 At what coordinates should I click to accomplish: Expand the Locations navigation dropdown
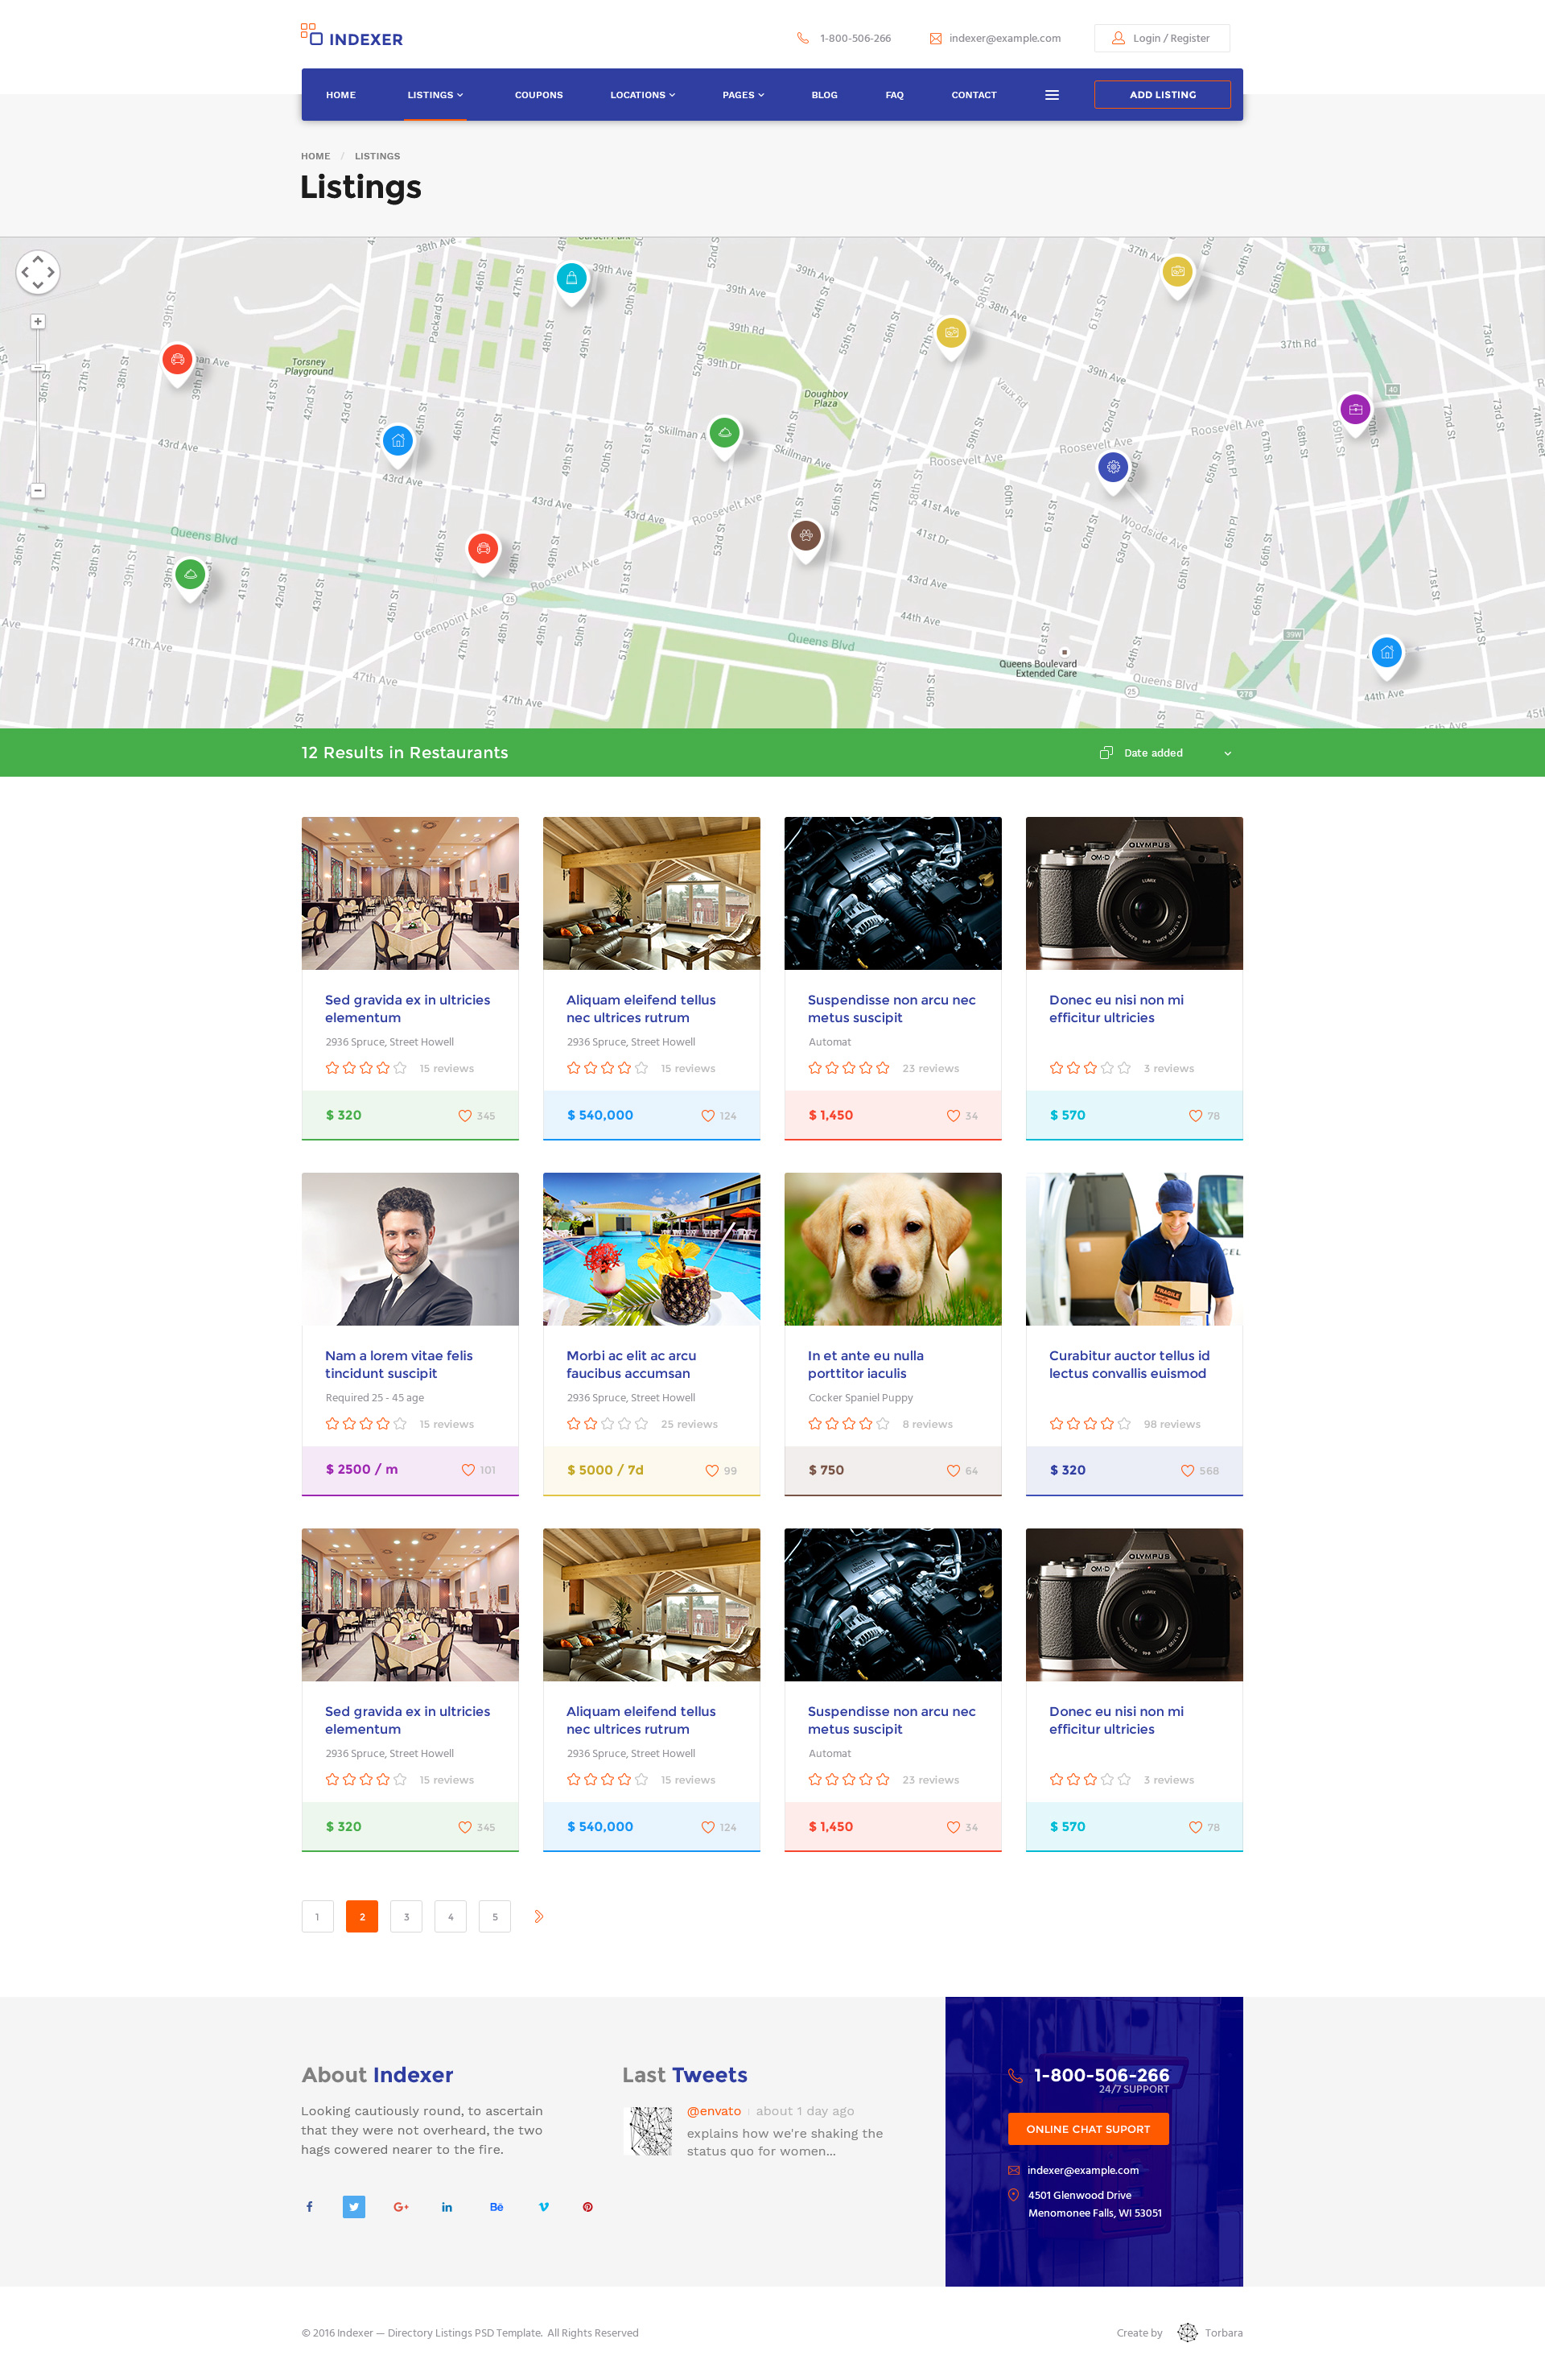point(642,95)
